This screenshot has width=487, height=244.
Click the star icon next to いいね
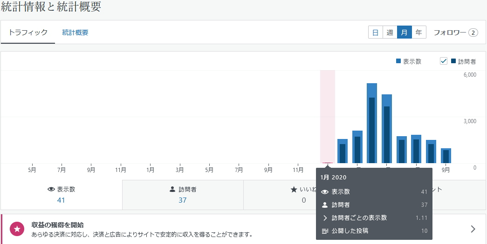(x=294, y=190)
